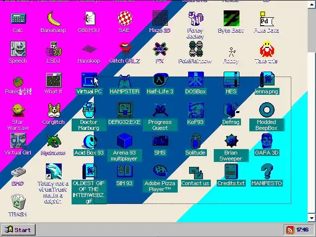Viewport: 316px width, 237px height.
Task: Open the RSS feed tray icon
Action: point(290,230)
